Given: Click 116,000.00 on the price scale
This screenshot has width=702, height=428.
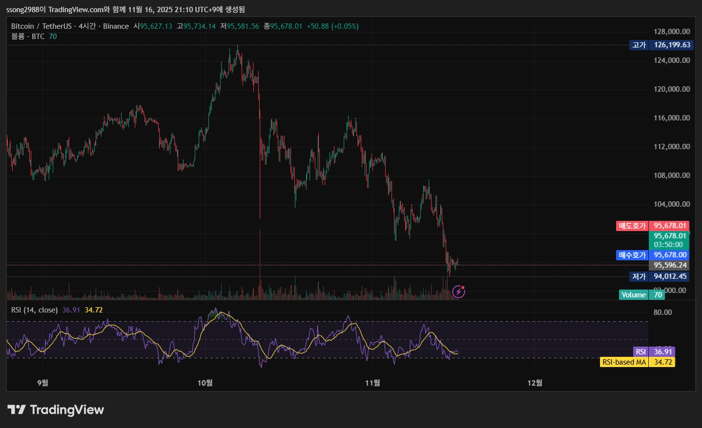Looking at the screenshot, I should tap(672, 118).
